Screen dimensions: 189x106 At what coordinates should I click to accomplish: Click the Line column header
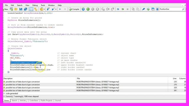coord(172,79)
